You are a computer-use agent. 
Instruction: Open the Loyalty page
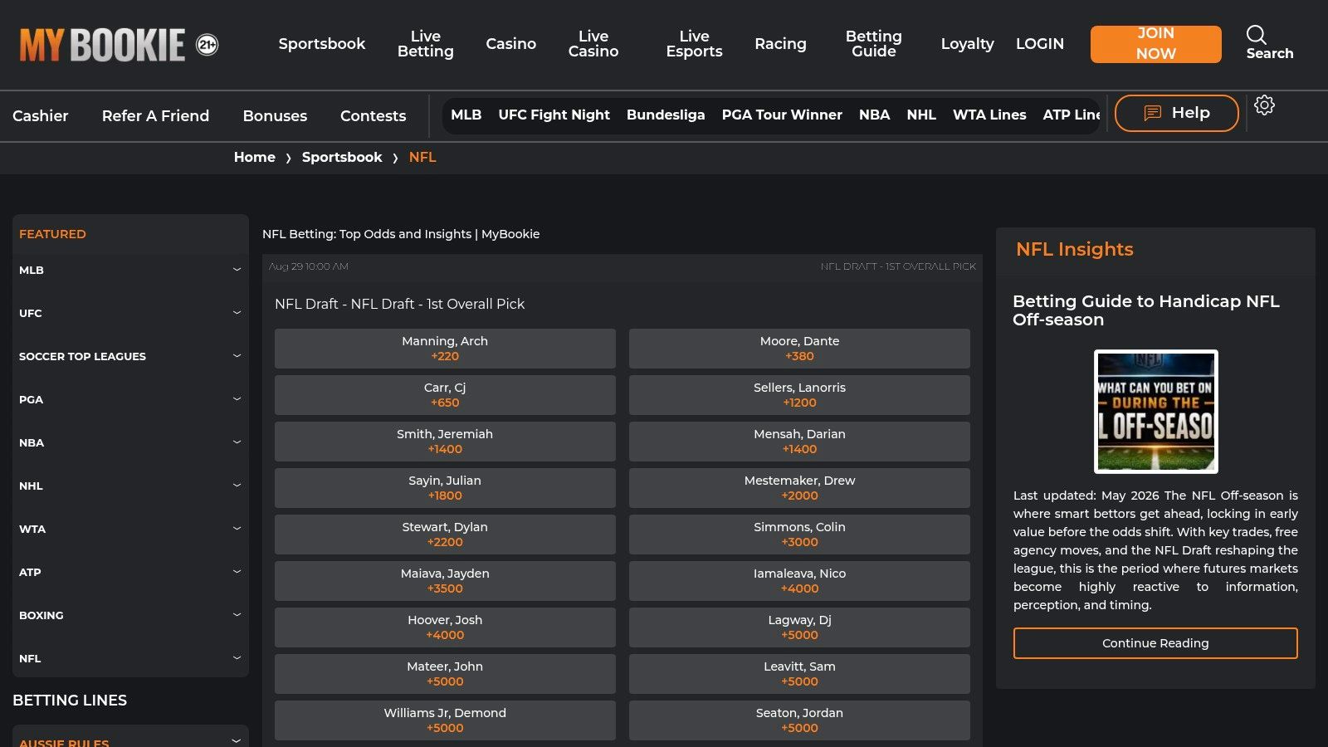967,44
